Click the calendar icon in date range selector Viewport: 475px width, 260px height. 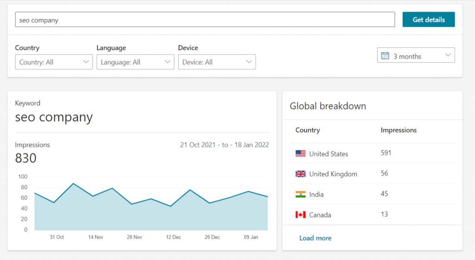pos(385,56)
